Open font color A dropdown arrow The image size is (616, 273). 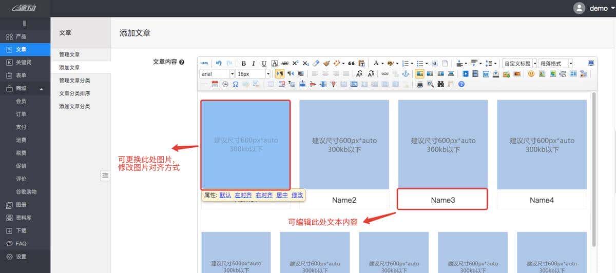click(x=382, y=63)
